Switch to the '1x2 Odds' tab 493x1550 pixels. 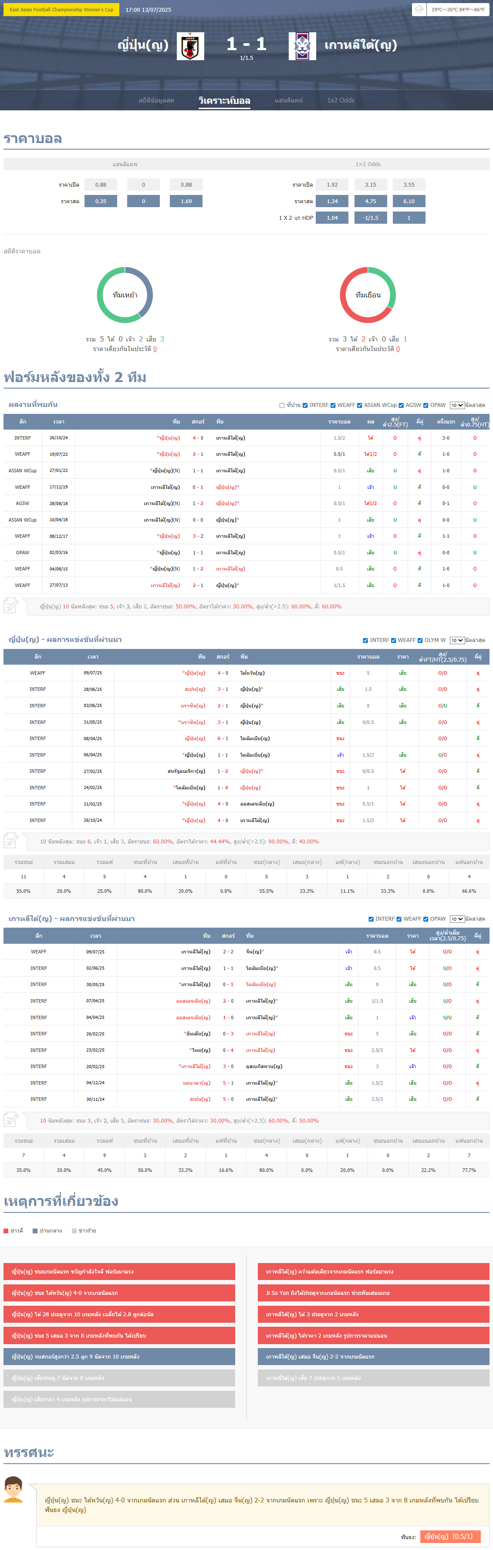point(341,100)
